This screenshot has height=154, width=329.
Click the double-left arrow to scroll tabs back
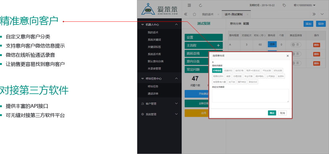pyautogui.click(x=186, y=14)
